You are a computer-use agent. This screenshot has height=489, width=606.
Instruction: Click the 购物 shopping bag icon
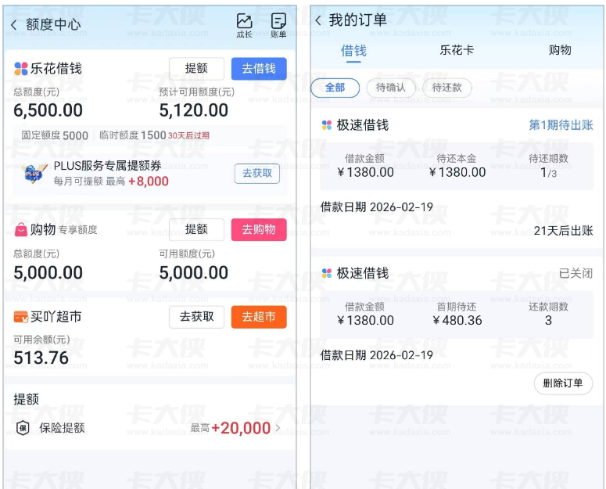[x=21, y=229]
